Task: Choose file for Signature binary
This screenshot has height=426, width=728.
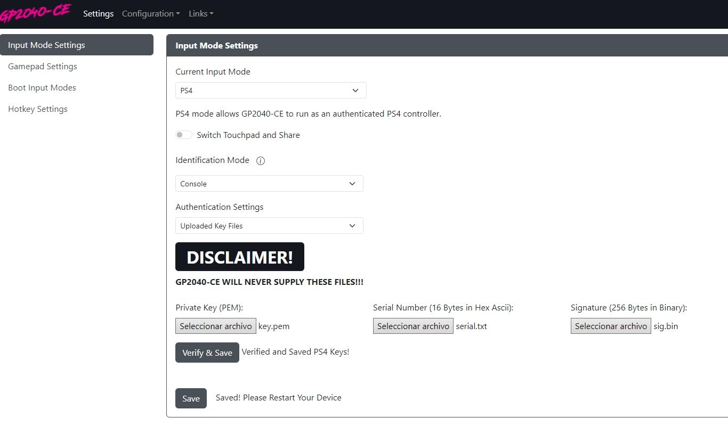Action: (611, 326)
